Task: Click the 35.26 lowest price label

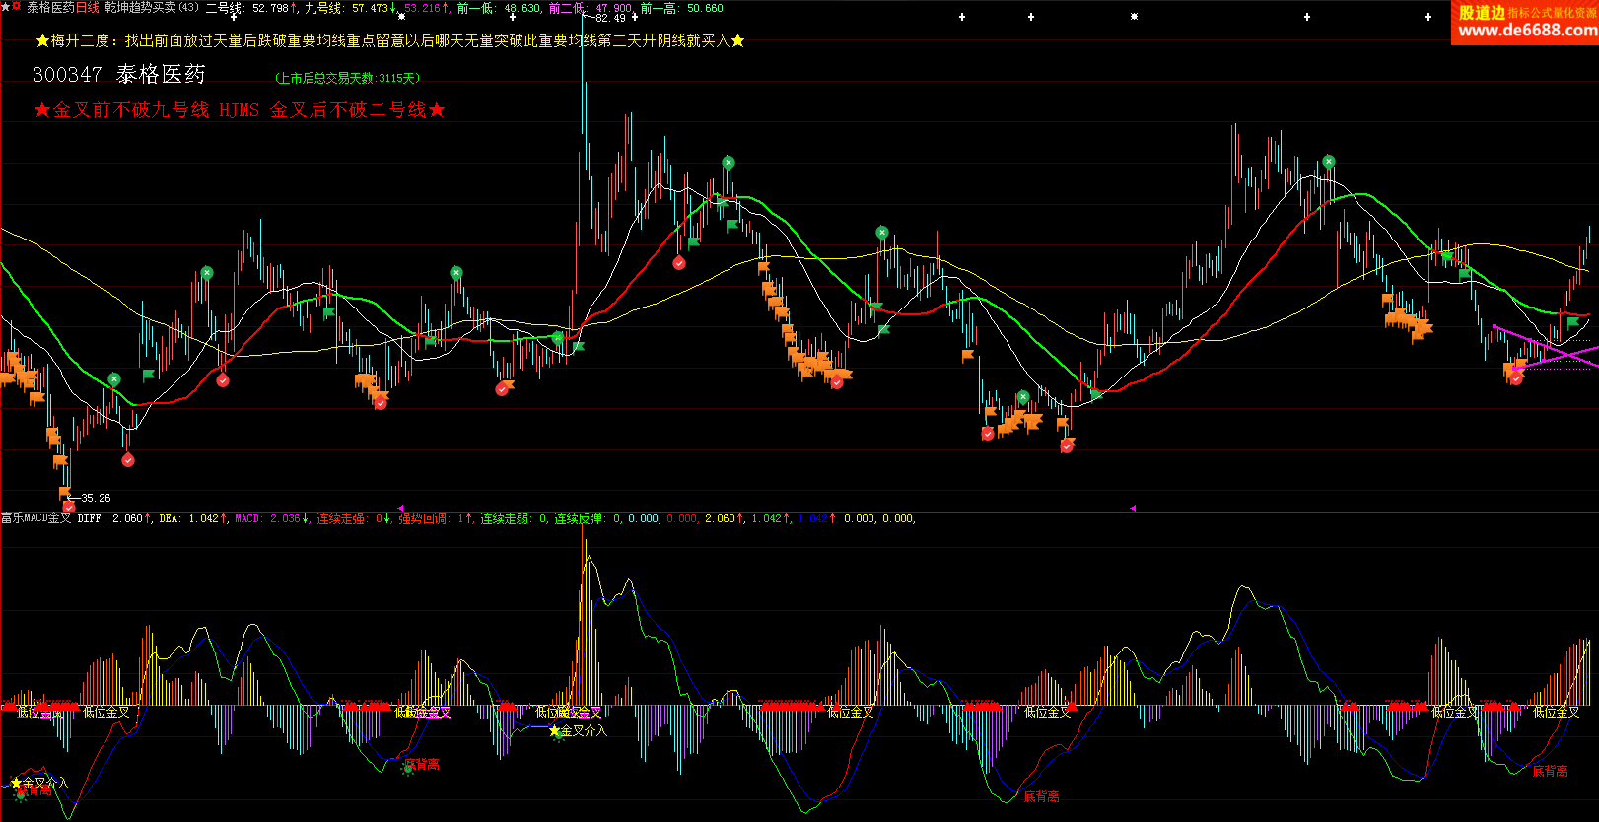Action: tap(96, 498)
